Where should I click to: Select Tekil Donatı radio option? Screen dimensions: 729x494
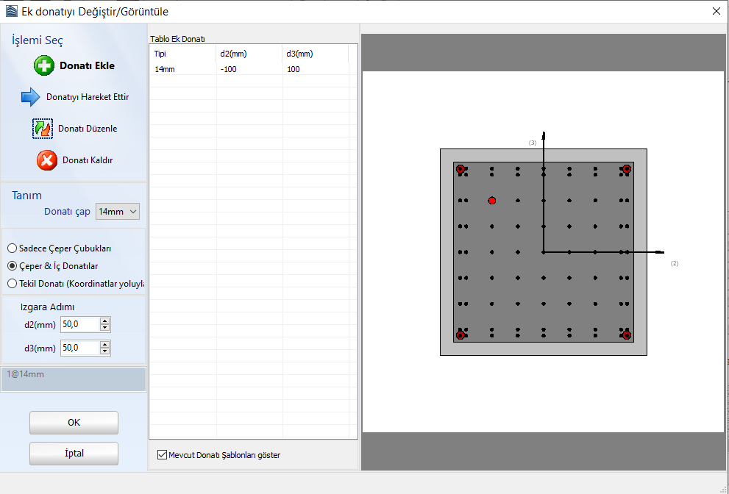13,283
